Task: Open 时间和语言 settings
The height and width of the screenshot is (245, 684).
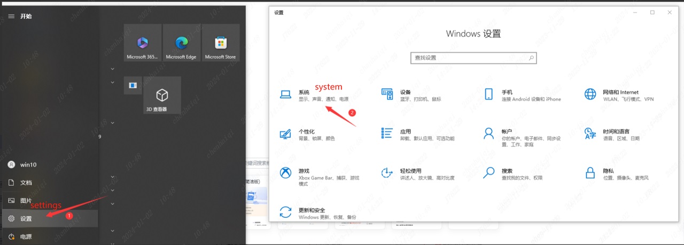Action: [612, 135]
